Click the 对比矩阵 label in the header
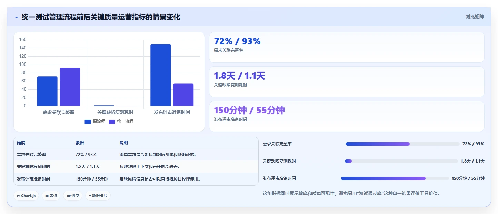The height and width of the screenshot is (214, 498). pyautogui.click(x=475, y=17)
